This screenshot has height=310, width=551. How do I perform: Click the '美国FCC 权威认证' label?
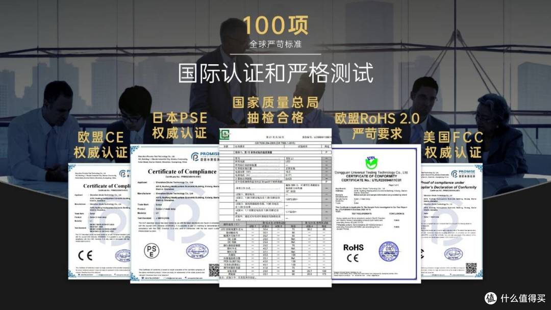coord(453,145)
